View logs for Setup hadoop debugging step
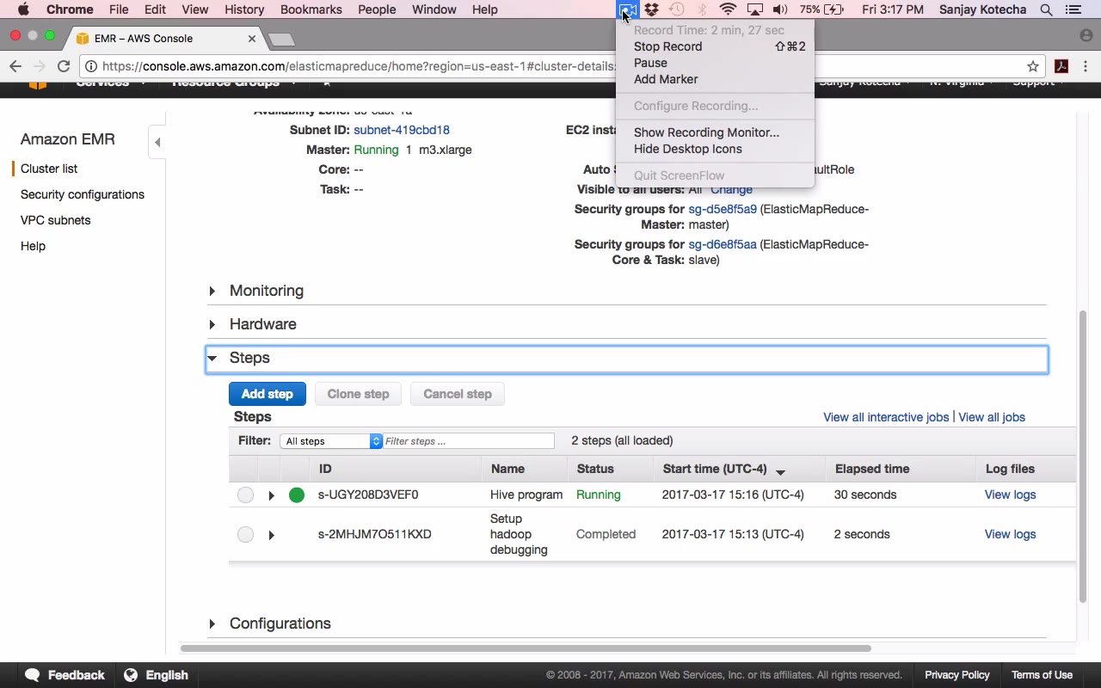This screenshot has width=1101, height=688. [1010, 534]
